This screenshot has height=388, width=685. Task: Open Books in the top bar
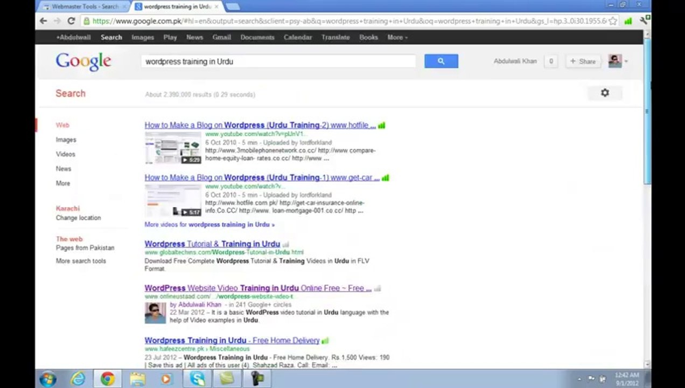(x=368, y=37)
